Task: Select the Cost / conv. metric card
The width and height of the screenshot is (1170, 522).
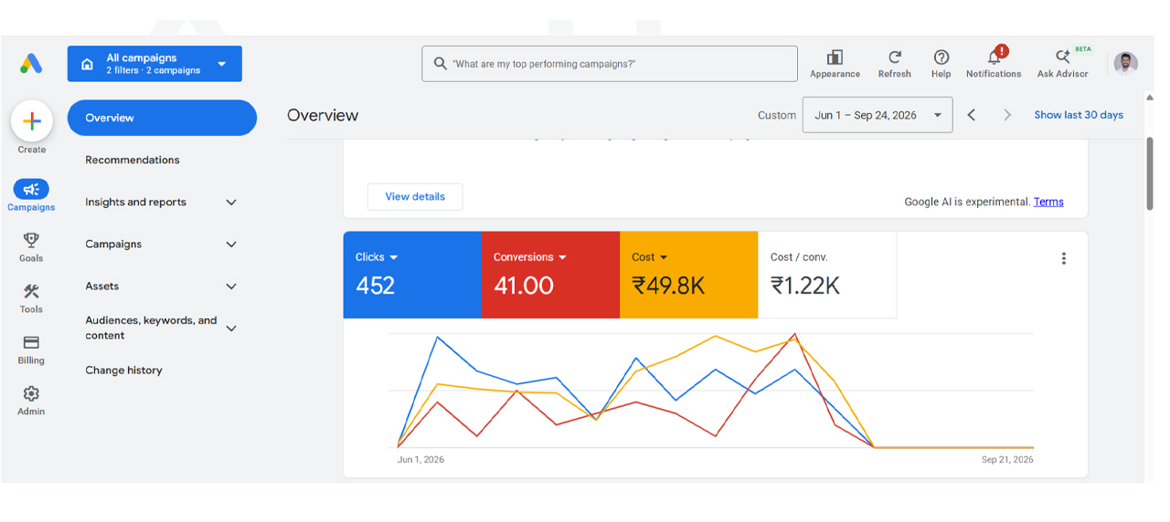Action: (x=827, y=275)
